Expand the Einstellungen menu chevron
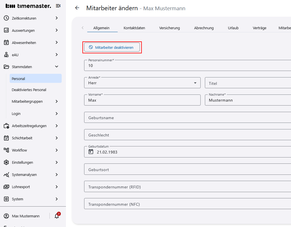291x227 pixels. click(57, 162)
